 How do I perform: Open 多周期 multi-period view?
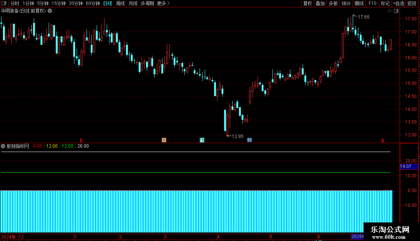coord(147,3)
